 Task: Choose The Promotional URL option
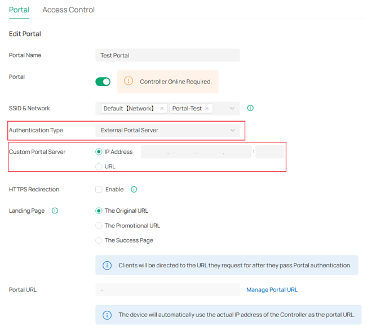[99, 226]
